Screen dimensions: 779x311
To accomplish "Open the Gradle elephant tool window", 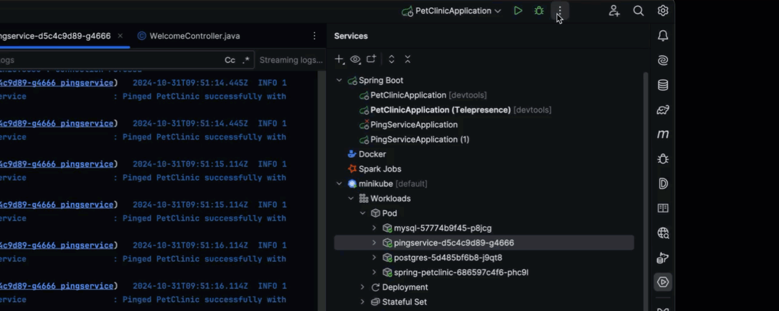I will 663,109.
